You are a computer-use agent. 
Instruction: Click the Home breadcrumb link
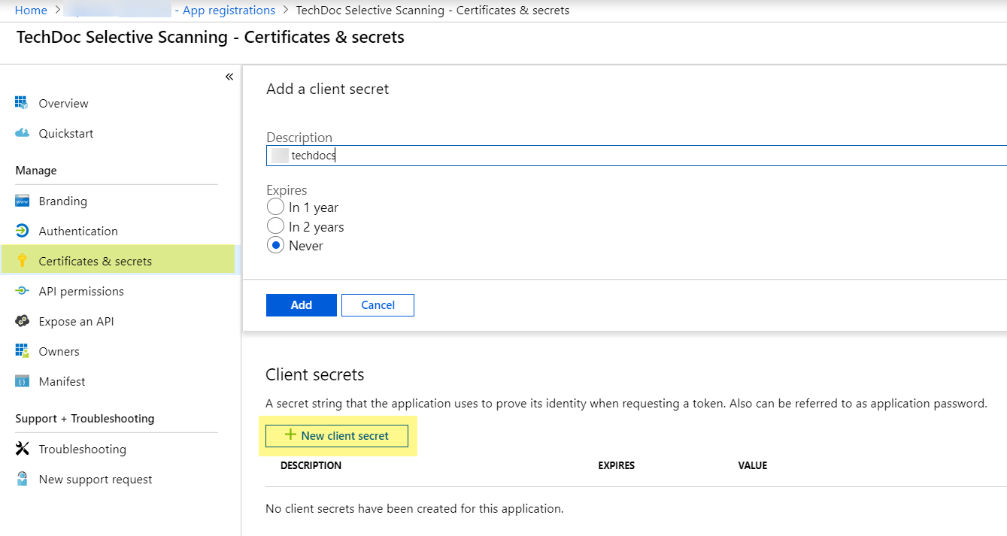31,11
